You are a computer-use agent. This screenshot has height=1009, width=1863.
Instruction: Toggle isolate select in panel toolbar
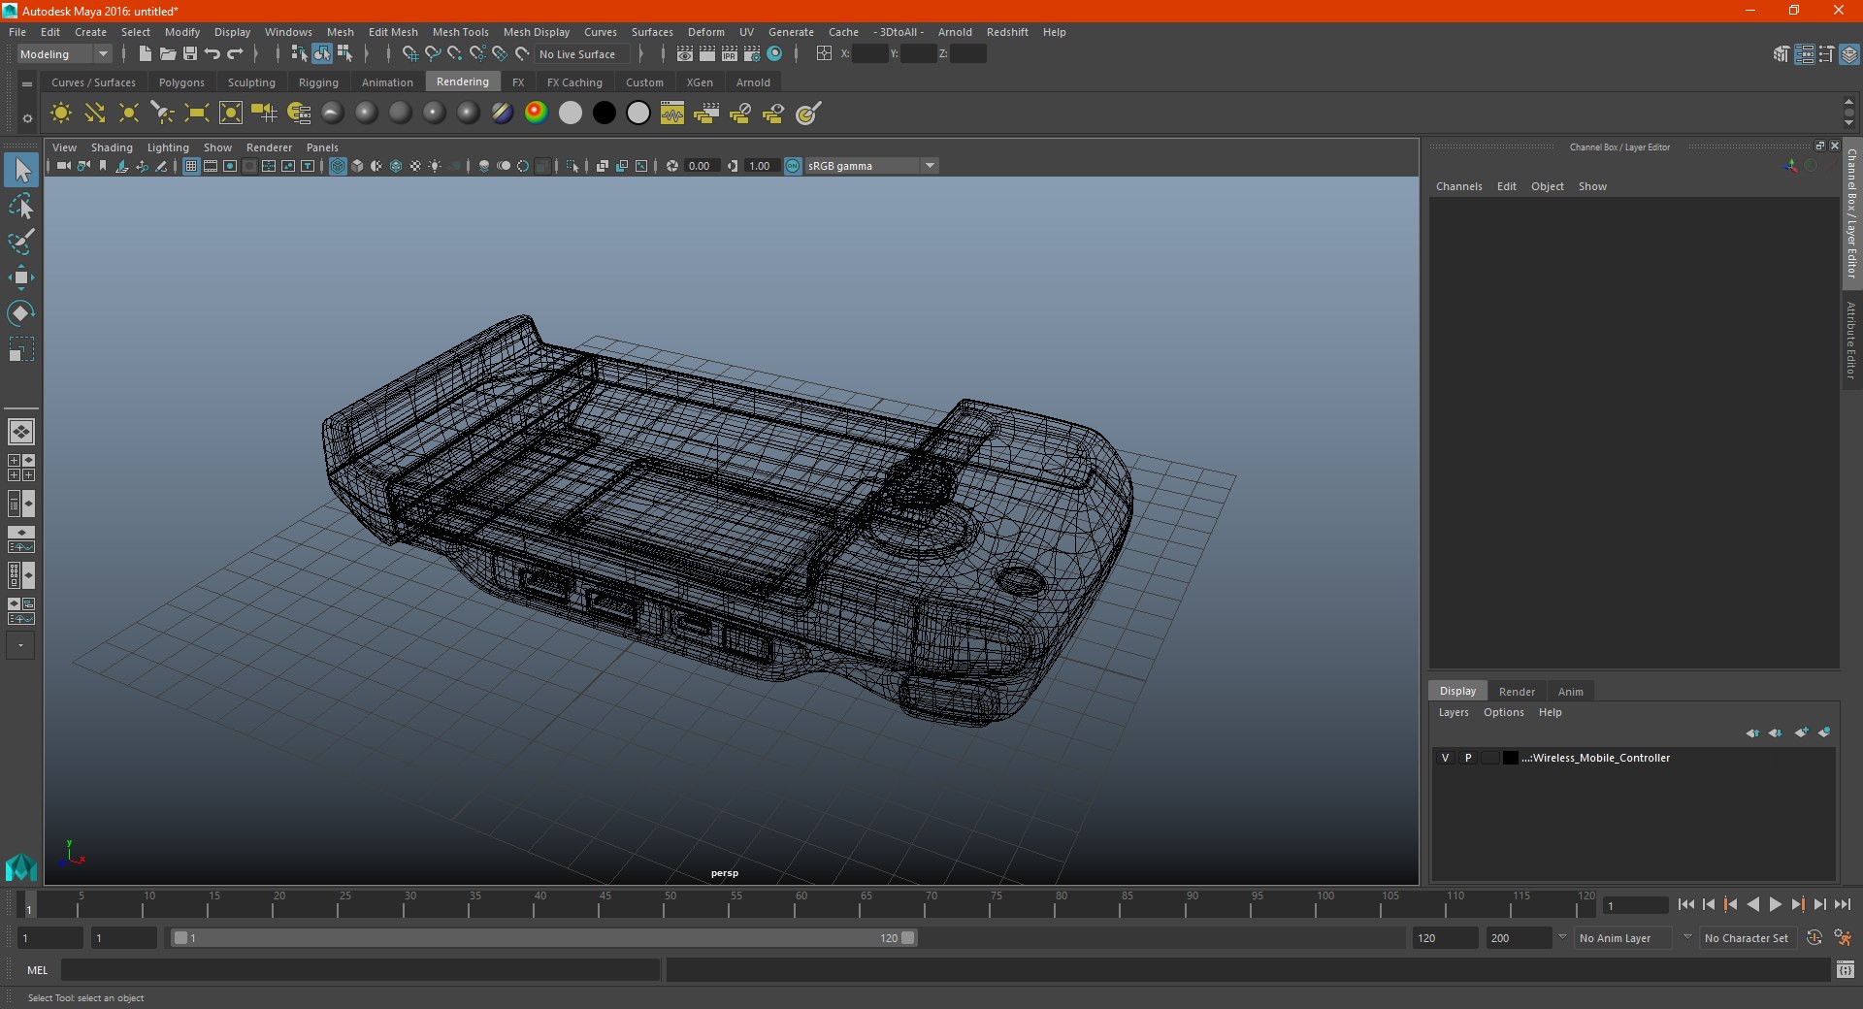pyautogui.click(x=572, y=166)
